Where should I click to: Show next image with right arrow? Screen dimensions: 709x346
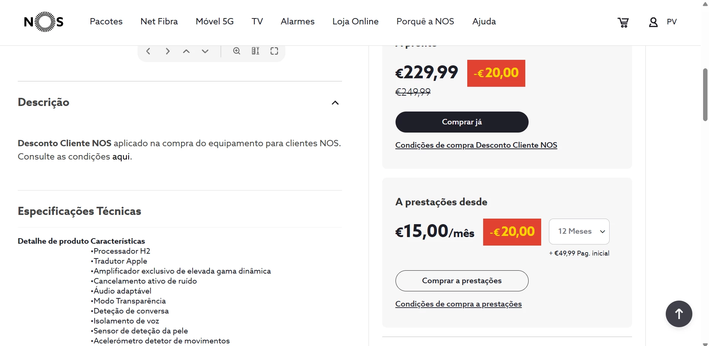[x=167, y=51]
